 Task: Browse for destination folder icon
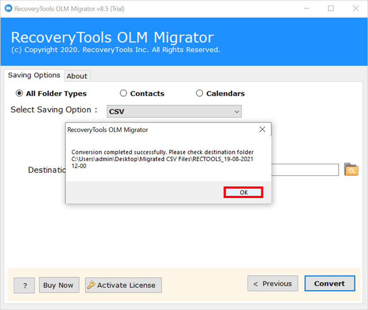pyautogui.click(x=351, y=169)
